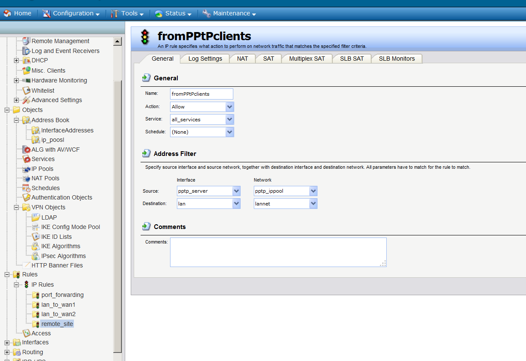The height and width of the screenshot is (361, 526).
Task: Click the HTTP Banner Files icon
Action: pyautogui.click(x=26, y=265)
